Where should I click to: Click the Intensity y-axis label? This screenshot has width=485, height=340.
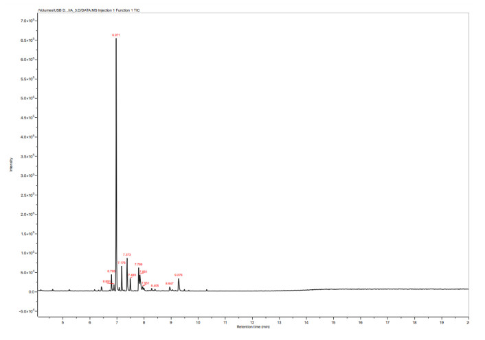[x=11, y=164]
